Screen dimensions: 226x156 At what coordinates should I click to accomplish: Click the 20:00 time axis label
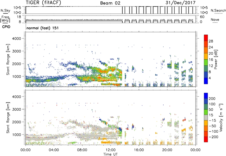click(x=167, y=150)
